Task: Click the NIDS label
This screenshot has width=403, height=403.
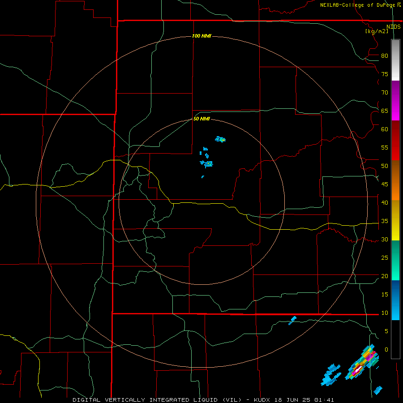Action: (x=393, y=27)
